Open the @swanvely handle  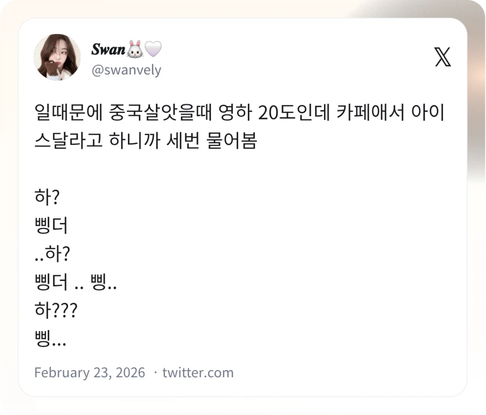(127, 69)
